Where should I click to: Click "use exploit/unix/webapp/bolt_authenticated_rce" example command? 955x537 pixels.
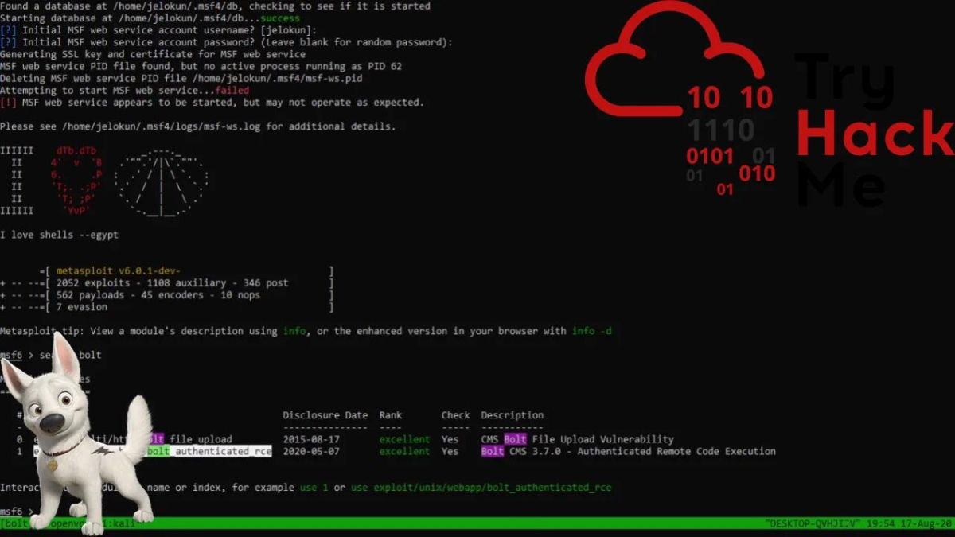(481, 487)
